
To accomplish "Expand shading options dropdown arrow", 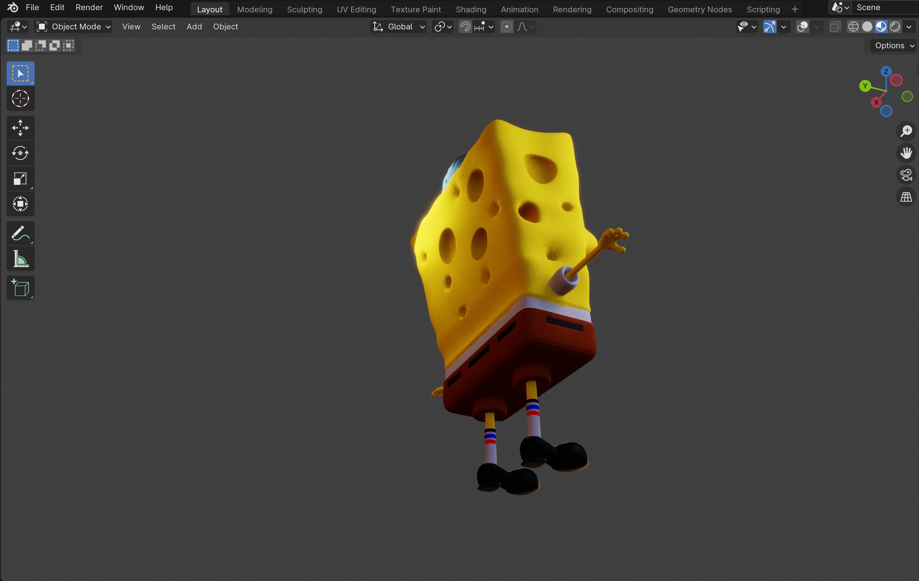I will coord(909,27).
